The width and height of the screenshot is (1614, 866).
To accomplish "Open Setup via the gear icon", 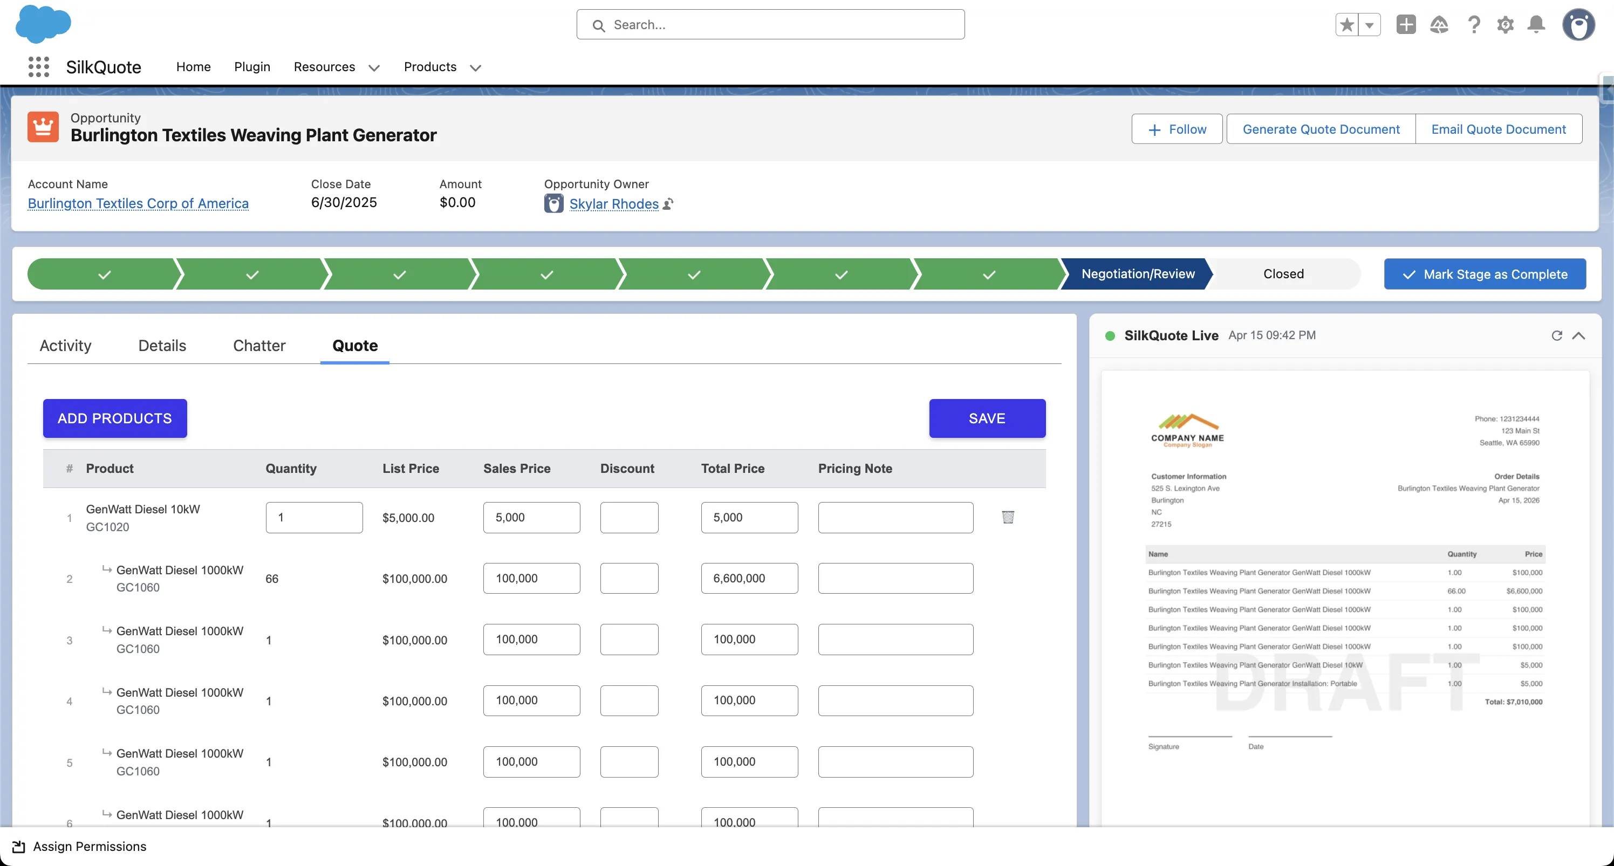I will 1505,24.
